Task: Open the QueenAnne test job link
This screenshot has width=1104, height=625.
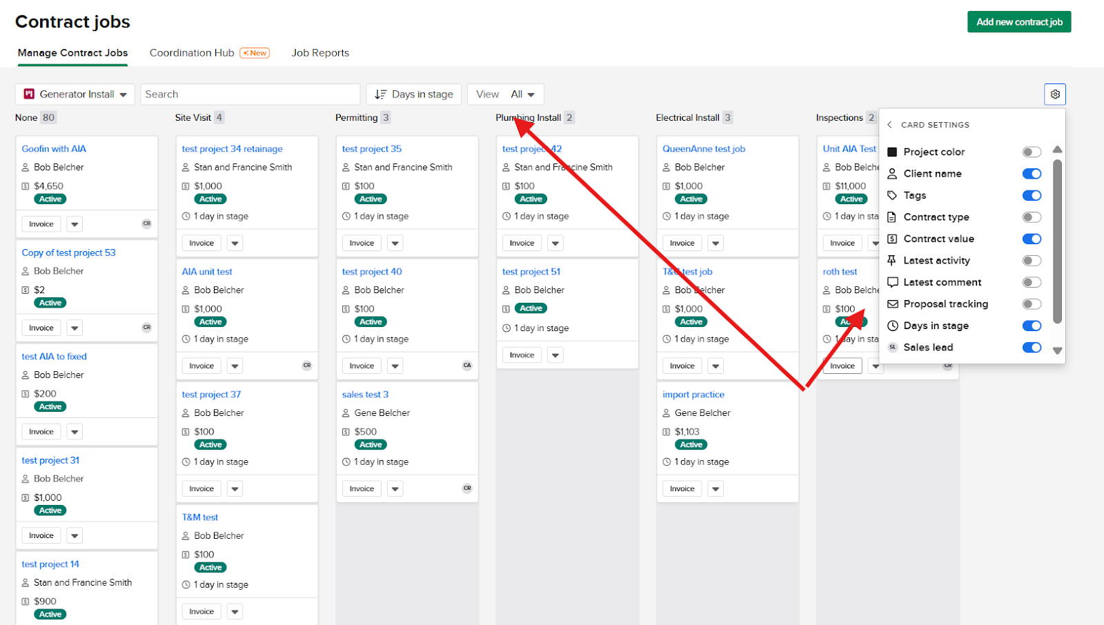Action: click(703, 149)
